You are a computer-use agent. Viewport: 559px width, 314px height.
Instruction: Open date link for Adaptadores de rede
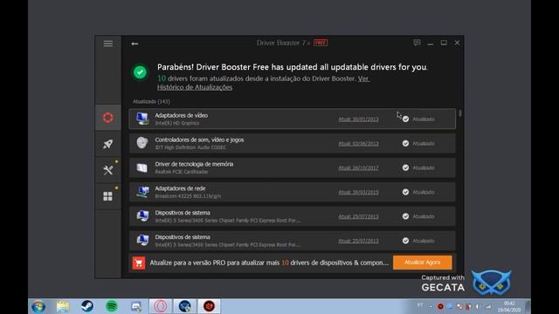coord(358,192)
